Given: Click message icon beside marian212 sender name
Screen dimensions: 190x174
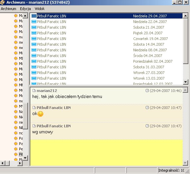Looking at the screenshot, I should 34,91.
